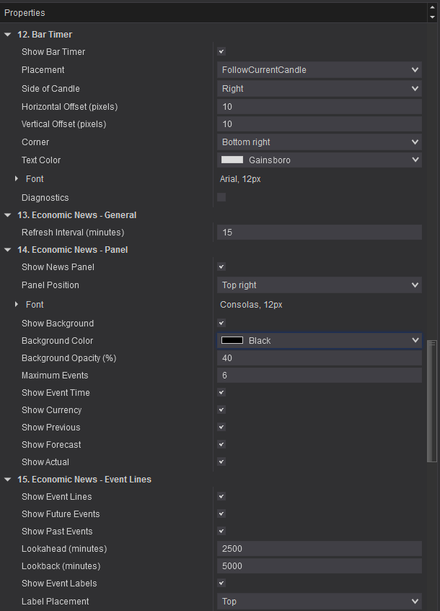Collapse the 12. Bar Timer section
Viewport: 440px width, 611px height.
(7, 35)
